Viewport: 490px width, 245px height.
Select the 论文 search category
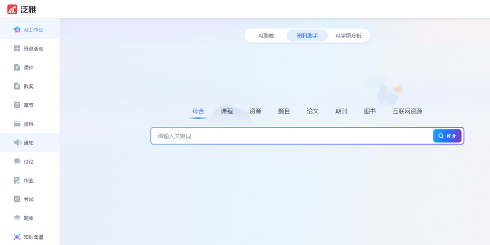(x=313, y=111)
